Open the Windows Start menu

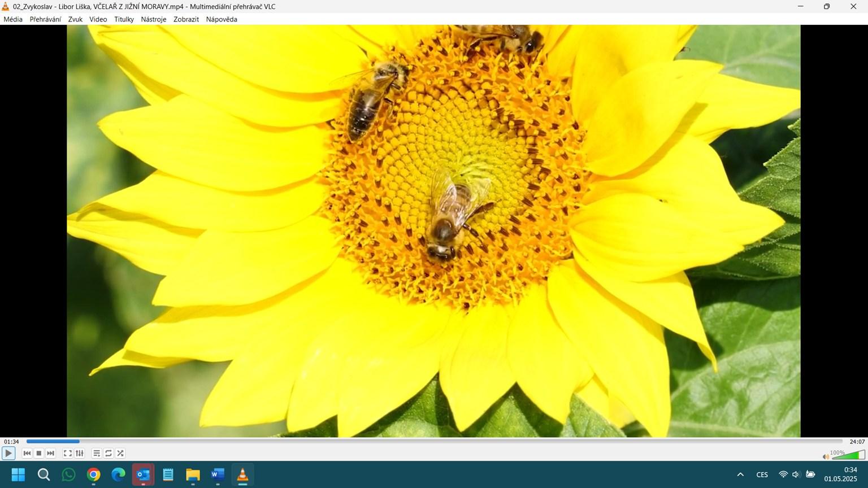point(18,474)
